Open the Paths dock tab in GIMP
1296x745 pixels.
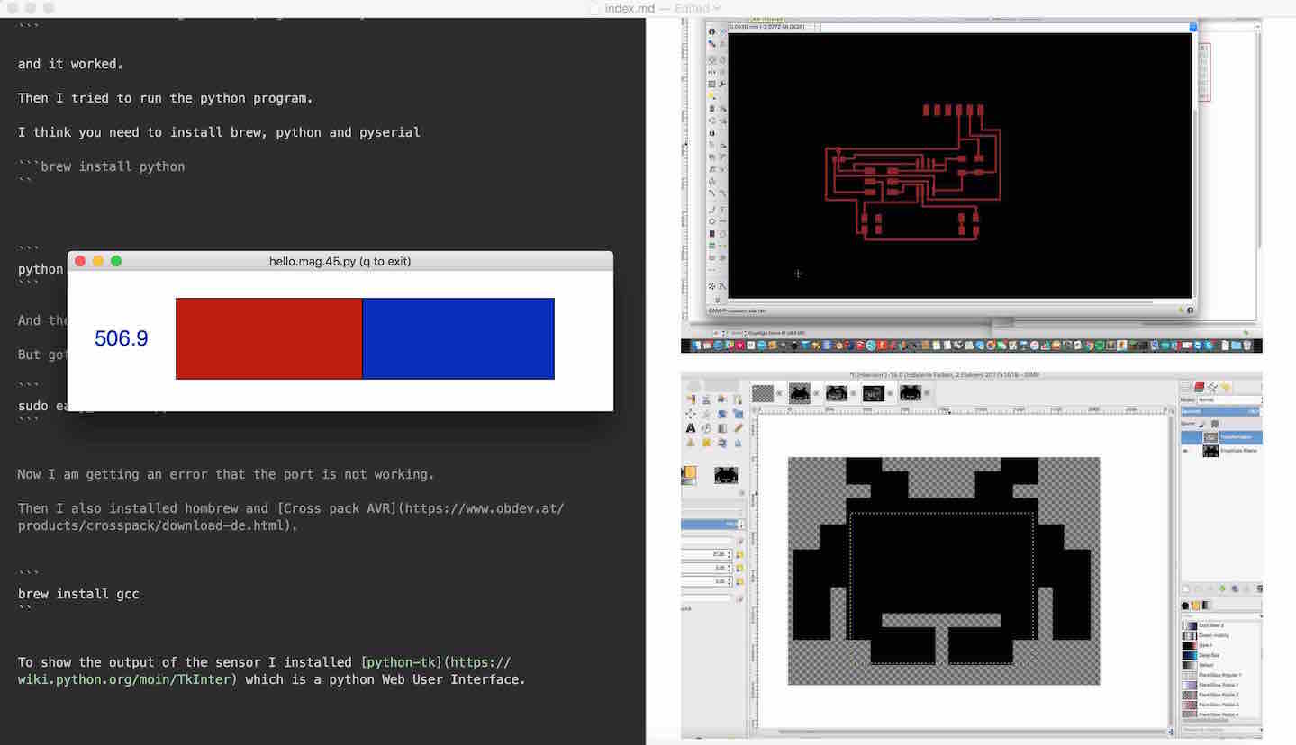(x=1212, y=388)
